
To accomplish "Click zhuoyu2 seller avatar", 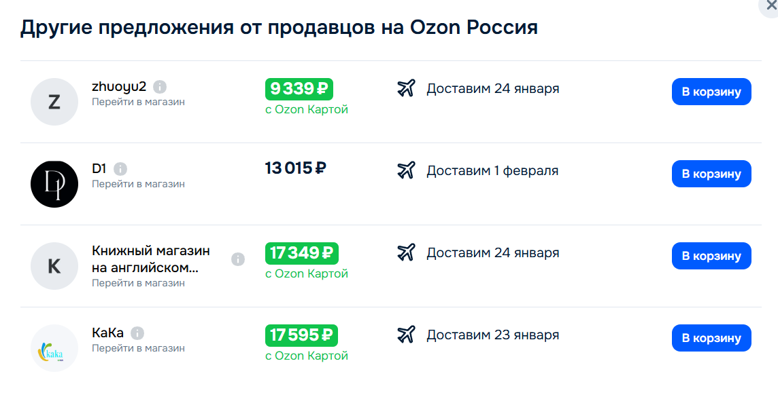I will click(54, 102).
